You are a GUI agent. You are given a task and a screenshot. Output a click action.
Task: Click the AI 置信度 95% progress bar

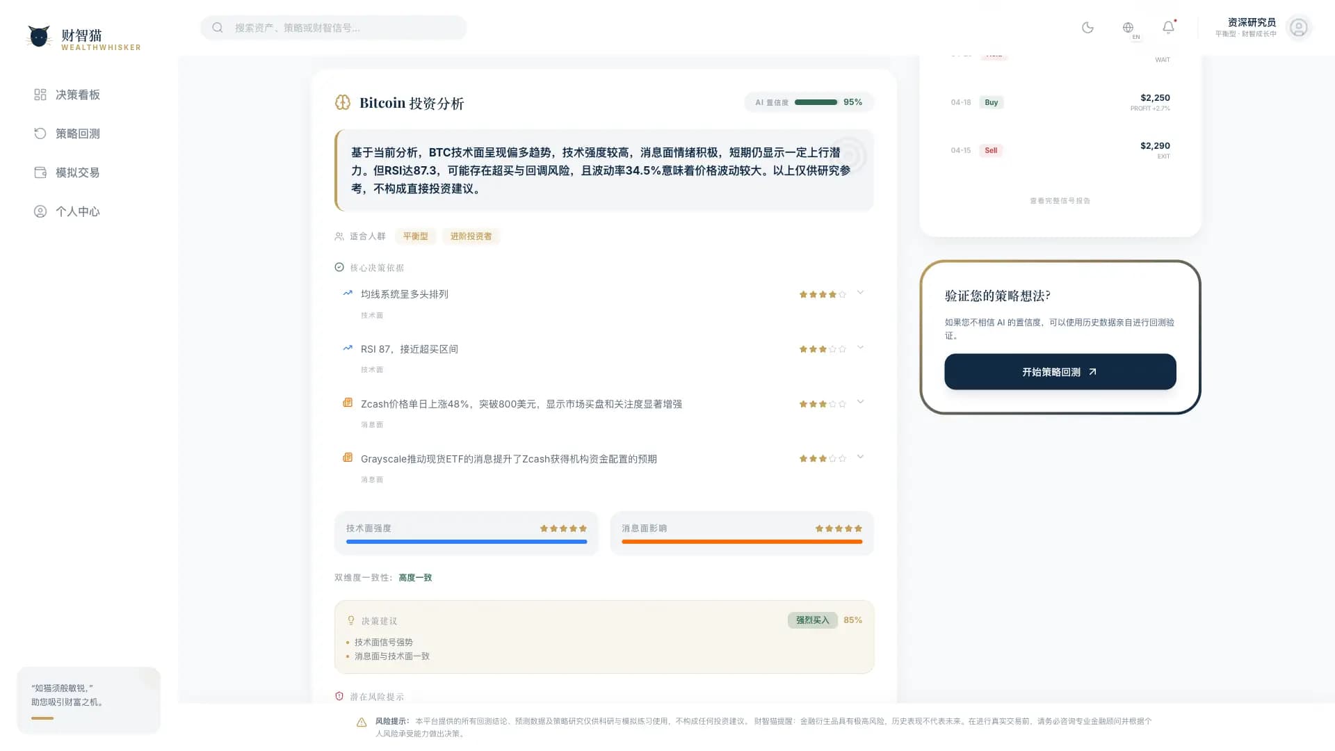tap(816, 102)
